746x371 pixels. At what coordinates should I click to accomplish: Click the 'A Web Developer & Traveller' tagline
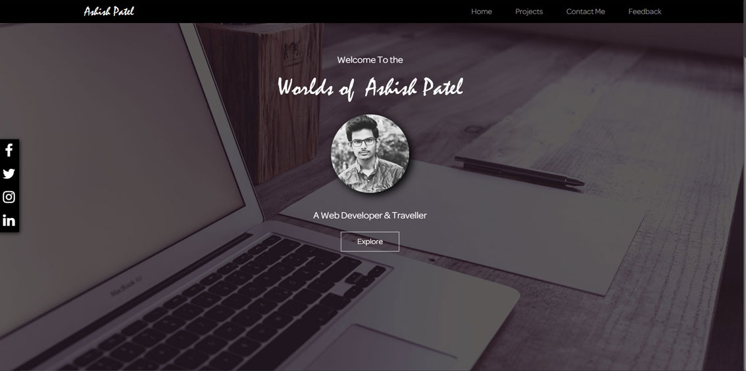(x=370, y=215)
